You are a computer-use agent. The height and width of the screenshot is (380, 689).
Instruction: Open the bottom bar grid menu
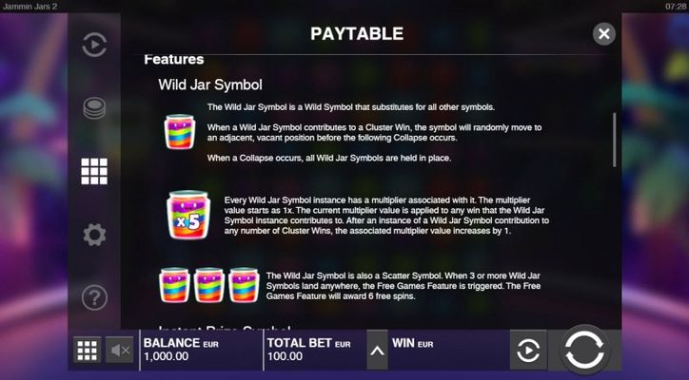point(87,351)
